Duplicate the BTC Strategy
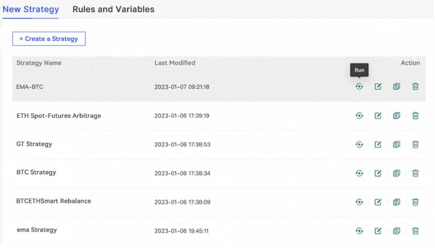The image size is (435, 248). pyautogui.click(x=396, y=173)
